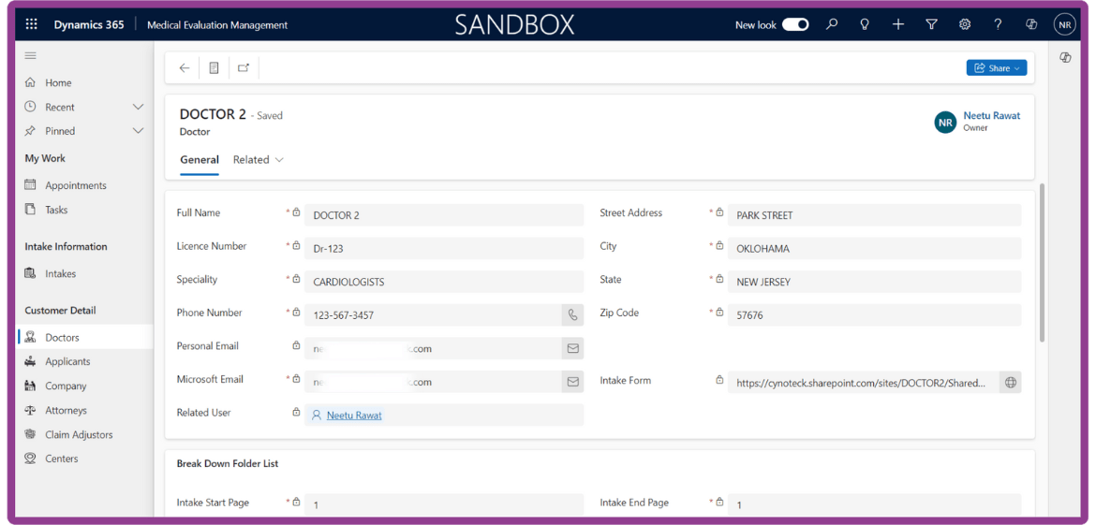Open Appointments in the sidebar
The width and height of the screenshot is (1096, 525).
(x=76, y=185)
